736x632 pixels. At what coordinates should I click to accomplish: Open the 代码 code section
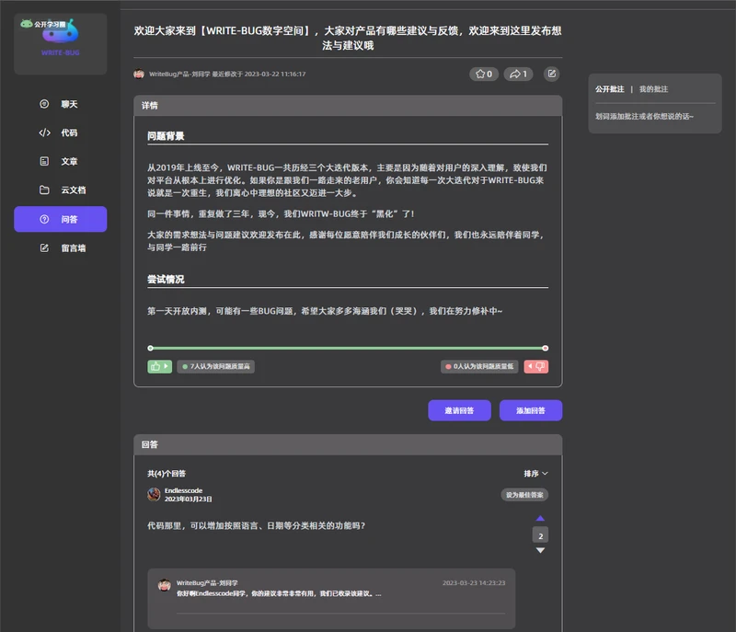pos(61,132)
